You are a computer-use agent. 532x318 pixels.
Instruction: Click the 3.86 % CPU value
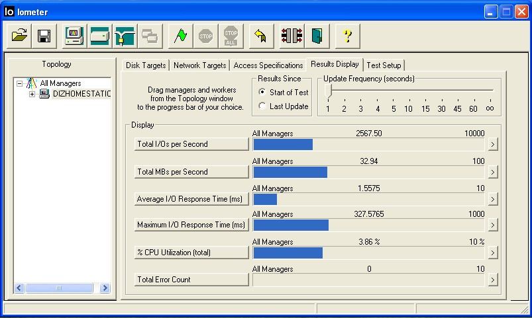coord(369,242)
